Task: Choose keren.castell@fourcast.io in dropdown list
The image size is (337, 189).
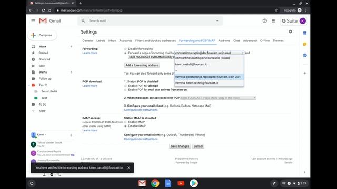Action: pos(209,64)
